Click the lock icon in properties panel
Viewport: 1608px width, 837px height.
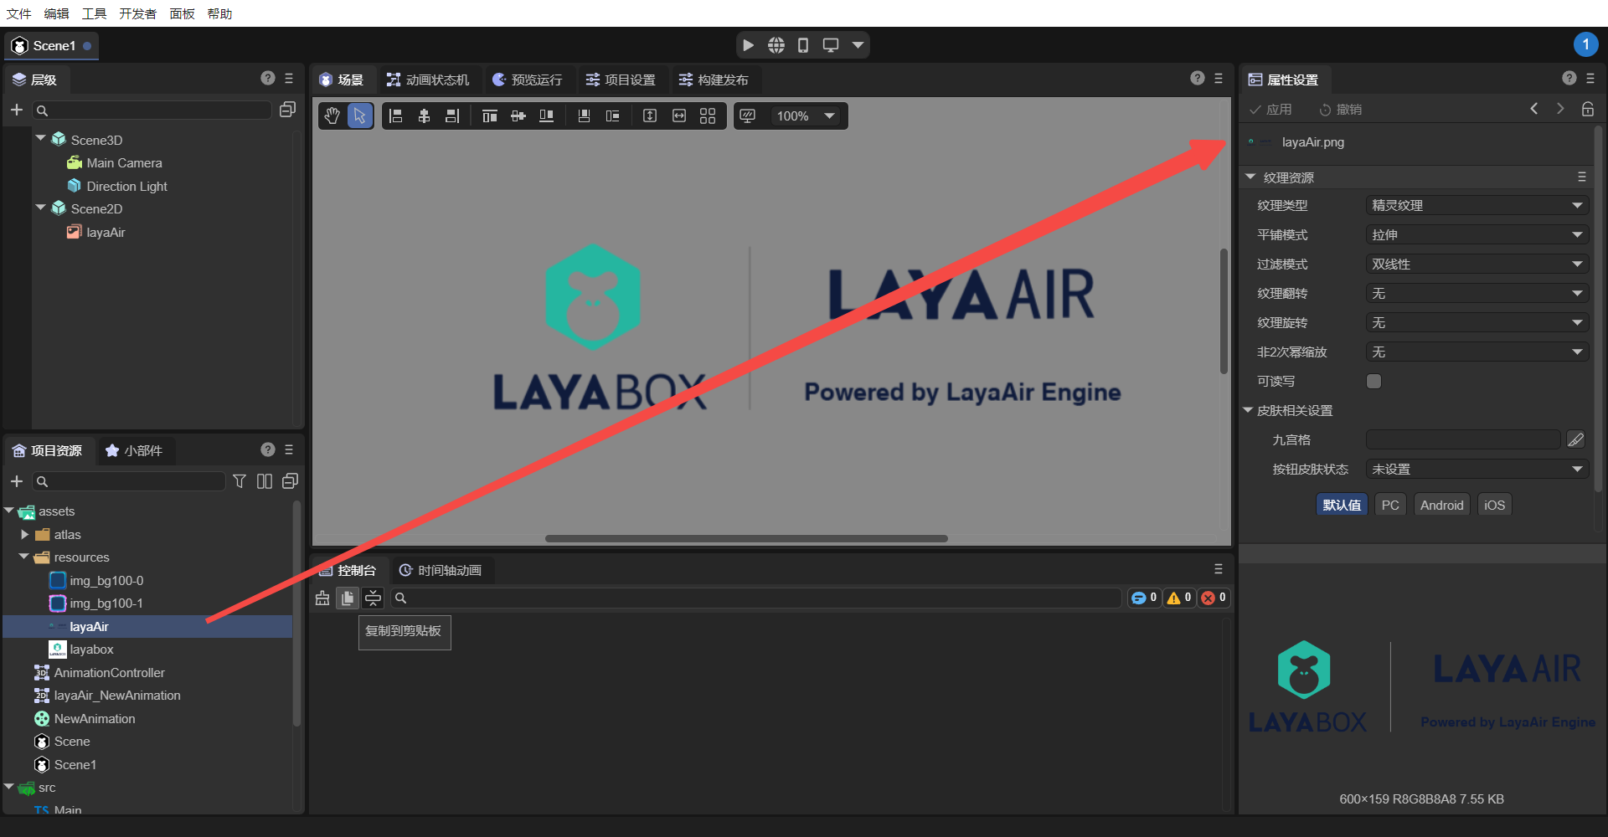coord(1587,109)
